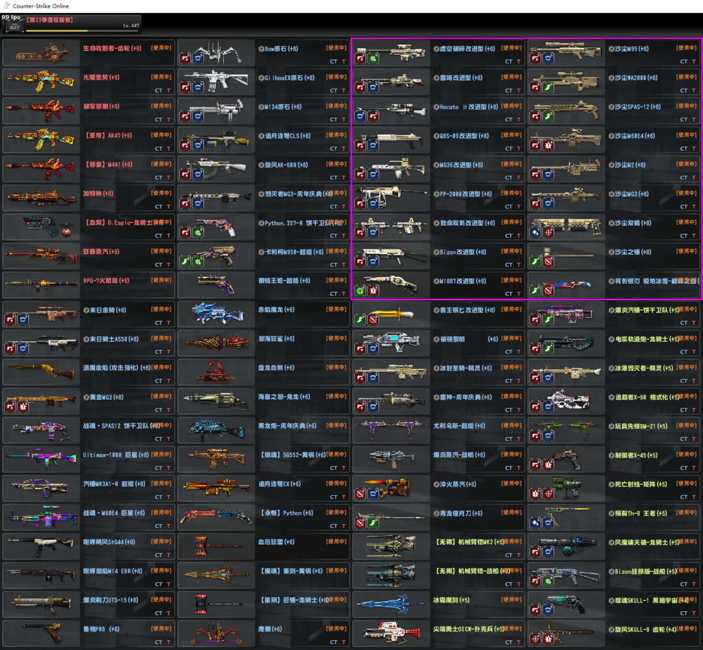Click the blue perk icon on 沙尘双蝎 row

coord(535,233)
